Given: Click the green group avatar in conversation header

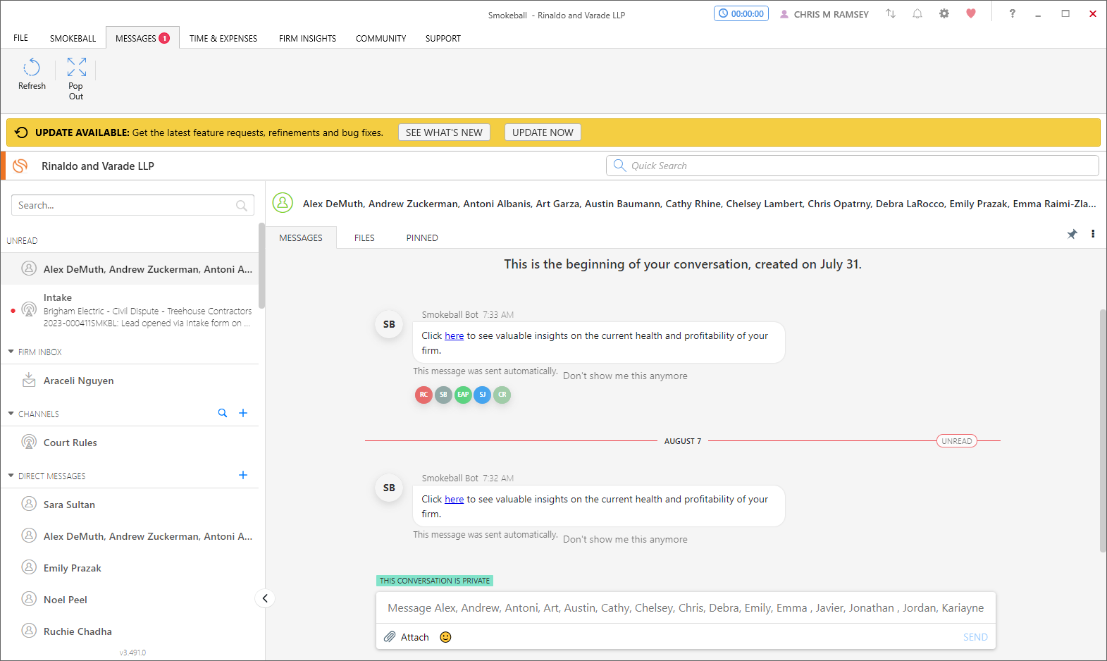Looking at the screenshot, I should [283, 203].
